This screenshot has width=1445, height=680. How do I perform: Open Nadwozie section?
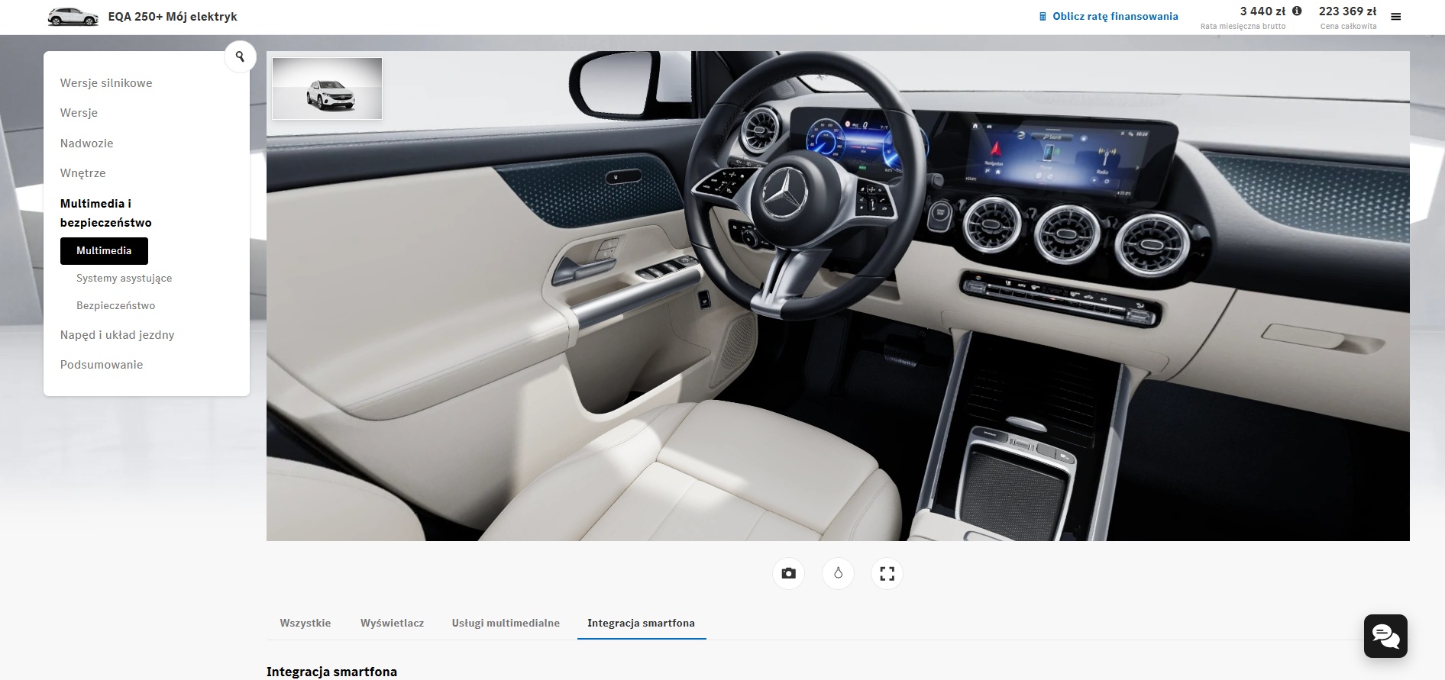click(86, 143)
